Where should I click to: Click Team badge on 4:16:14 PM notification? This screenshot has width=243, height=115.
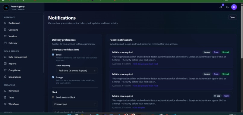click(x=216, y=52)
